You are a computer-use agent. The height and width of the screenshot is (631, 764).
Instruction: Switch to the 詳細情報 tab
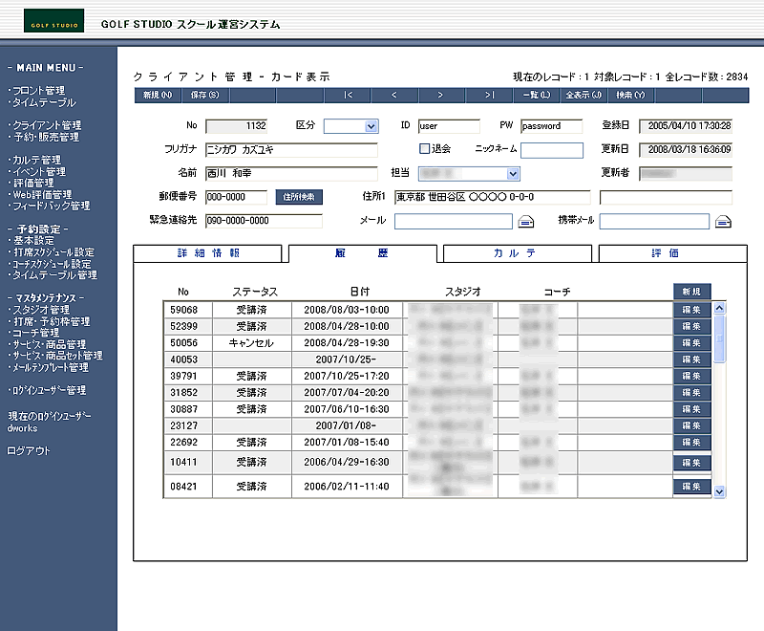pyautogui.click(x=208, y=253)
